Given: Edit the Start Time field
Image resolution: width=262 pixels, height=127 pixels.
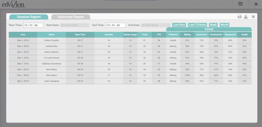Looking at the screenshot, I should [x=33, y=25].
